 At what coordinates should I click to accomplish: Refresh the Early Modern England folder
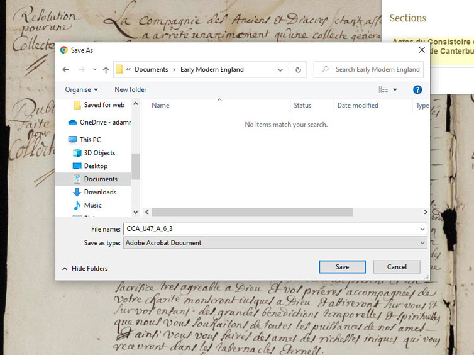coord(298,70)
